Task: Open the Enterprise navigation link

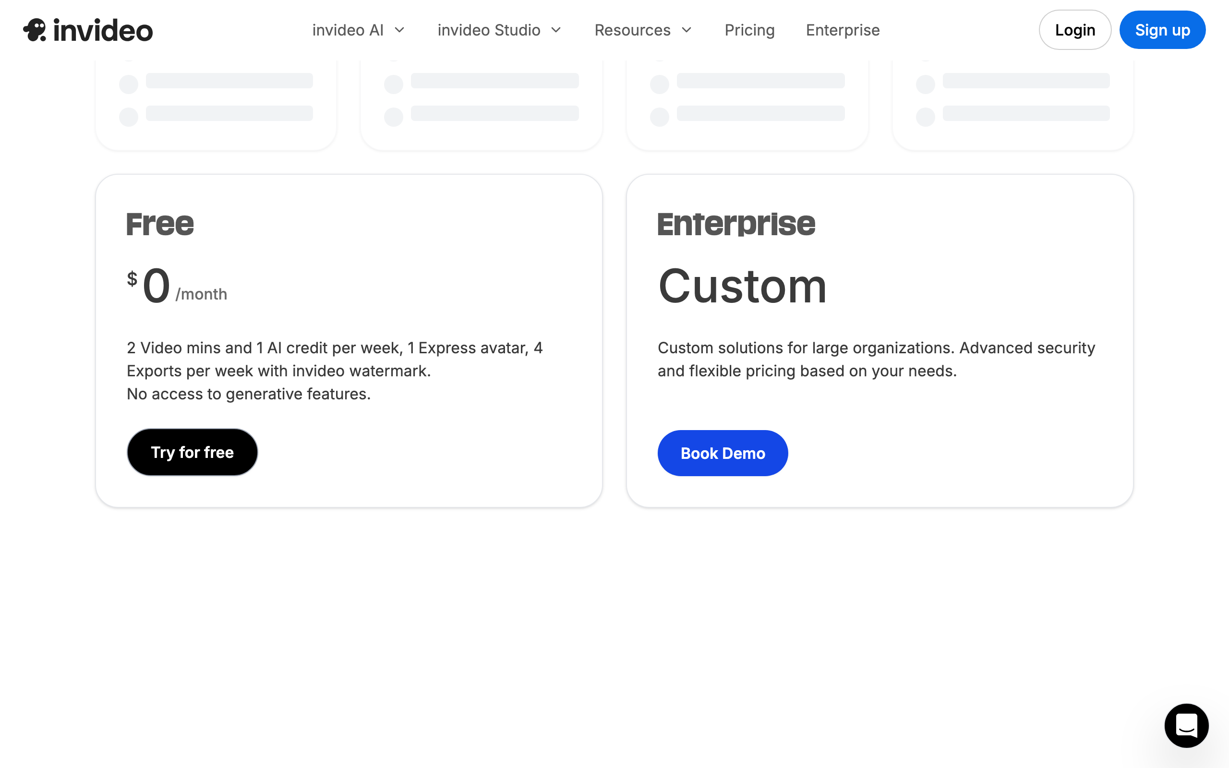Action: click(x=843, y=30)
